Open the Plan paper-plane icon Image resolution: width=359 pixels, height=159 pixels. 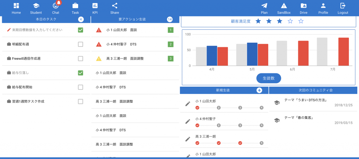pos(264,6)
